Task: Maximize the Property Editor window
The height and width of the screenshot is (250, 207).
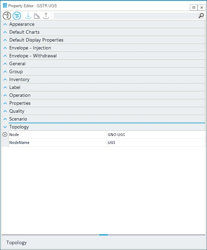Action: click(x=194, y=8)
